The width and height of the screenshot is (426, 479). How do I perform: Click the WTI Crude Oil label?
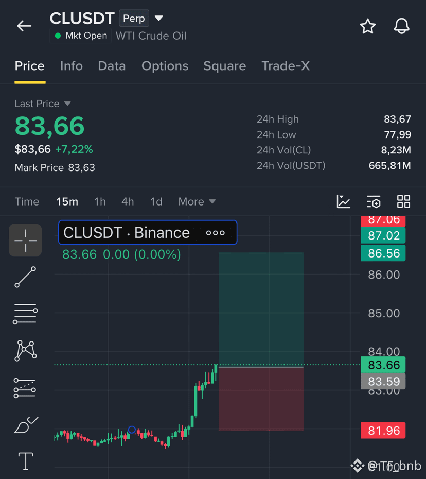coord(151,36)
